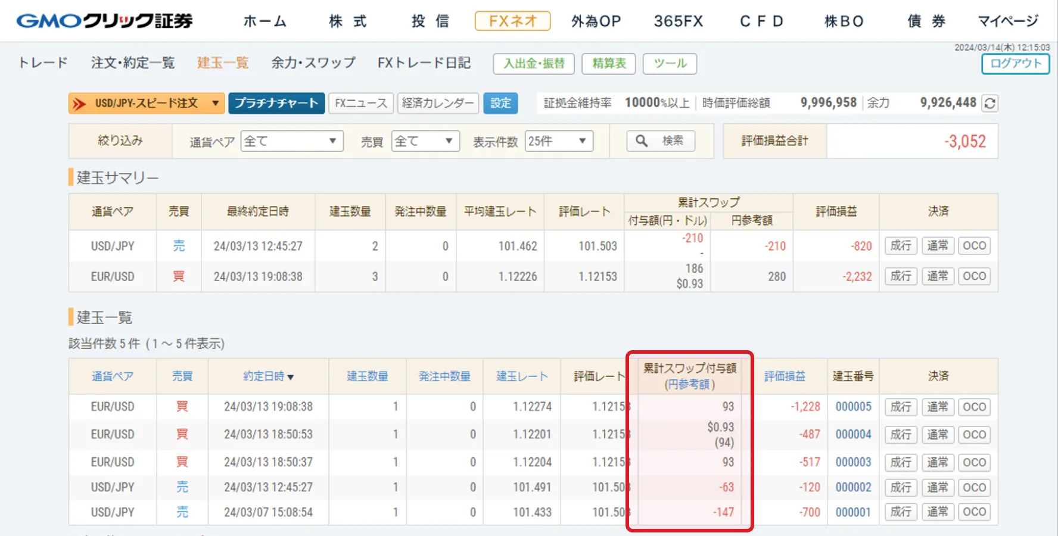Open the 売買 filter dropdown
Image resolution: width=1058 pixels, height=536 pixels.
coord(425,141)
